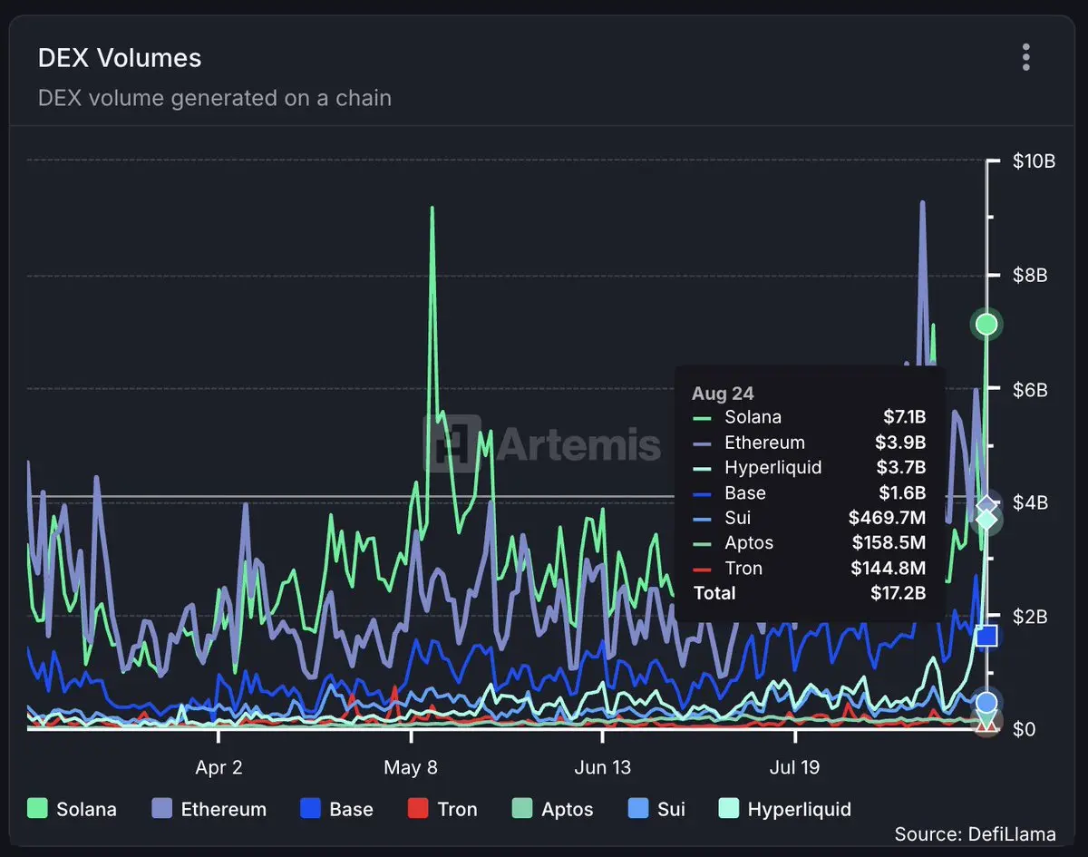Toggle the Sui series in legend
Screen dimensions: 1088x857
656,809
